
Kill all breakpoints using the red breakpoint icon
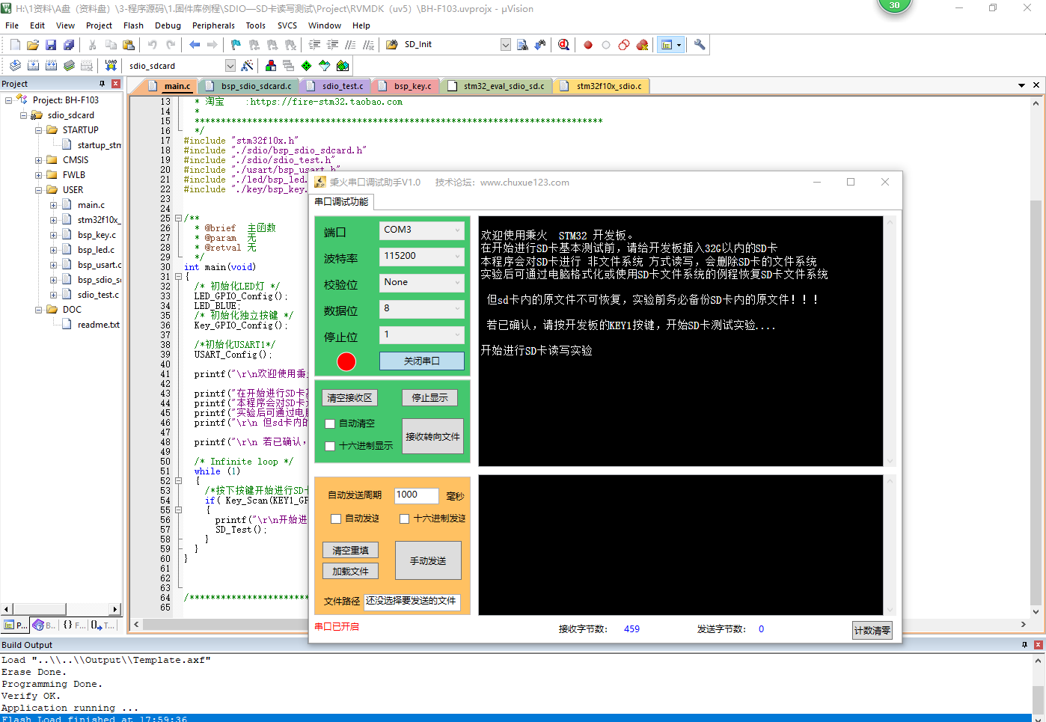click(x=642, y=44)
